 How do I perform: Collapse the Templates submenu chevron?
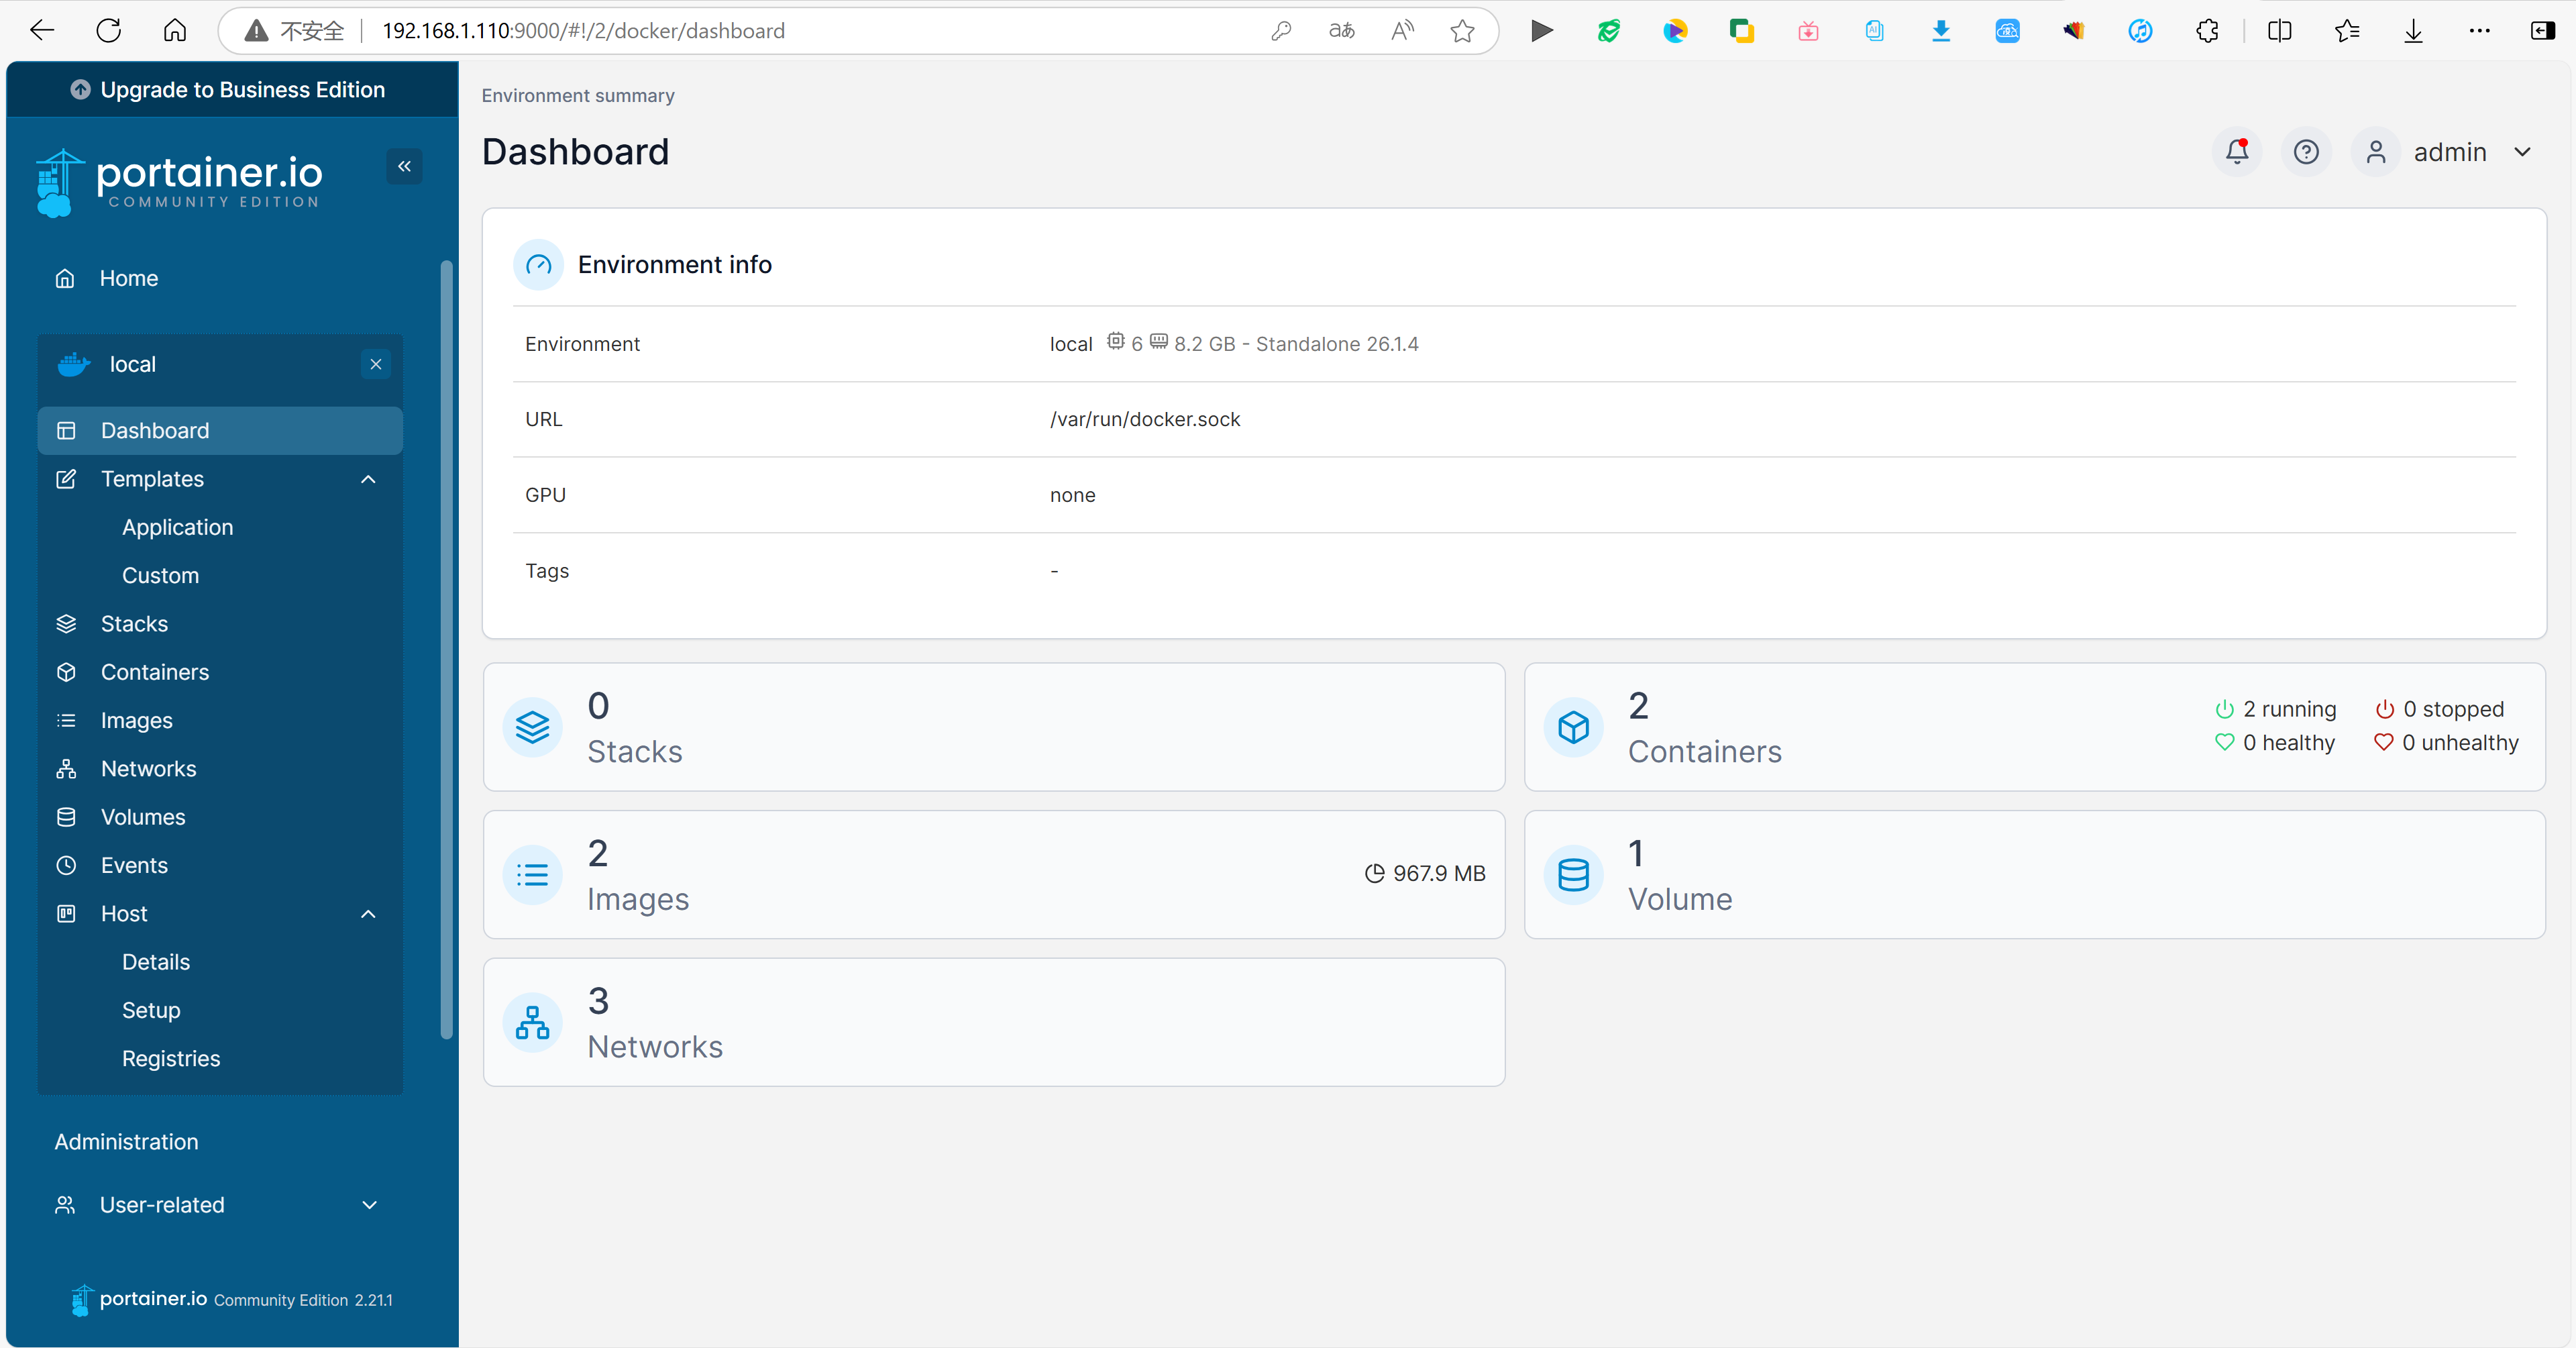click(x=368, y=479)
